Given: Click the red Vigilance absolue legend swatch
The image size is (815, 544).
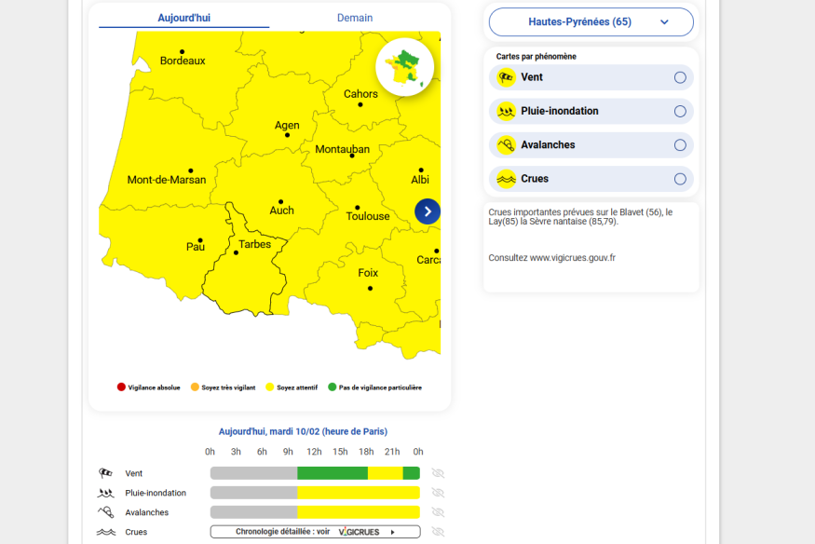Looking at the screenshot, I should point(120,386).
